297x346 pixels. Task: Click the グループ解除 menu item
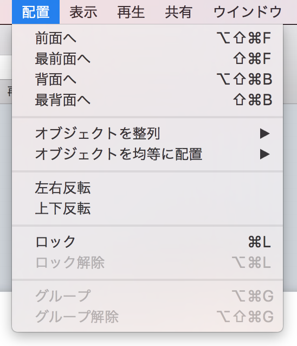tap(147, 316)
